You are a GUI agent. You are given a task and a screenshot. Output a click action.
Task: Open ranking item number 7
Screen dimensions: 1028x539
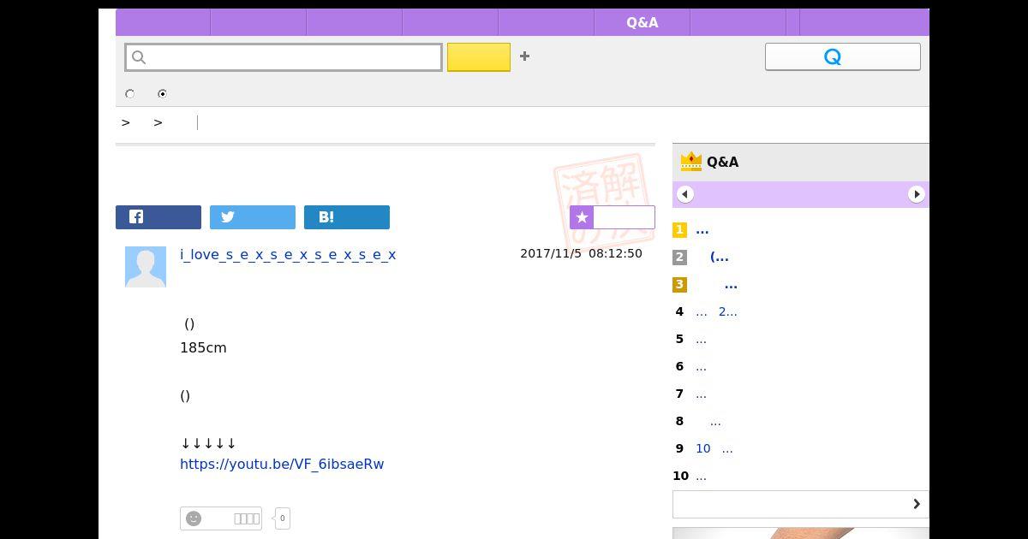pyautogui.click(x=701, y=394)
